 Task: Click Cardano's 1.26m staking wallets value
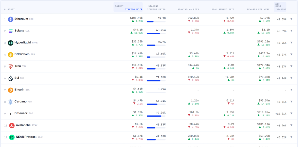click(x=195, y=100)
